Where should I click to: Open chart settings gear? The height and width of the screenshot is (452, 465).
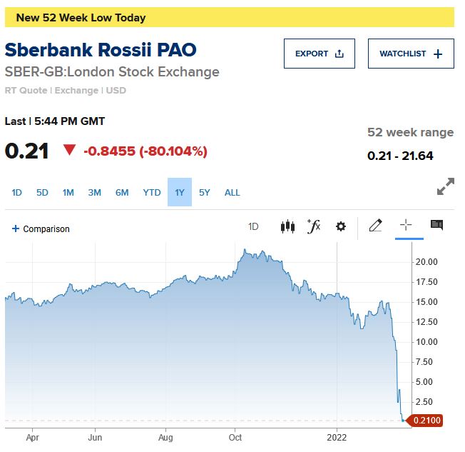(341, 227)
